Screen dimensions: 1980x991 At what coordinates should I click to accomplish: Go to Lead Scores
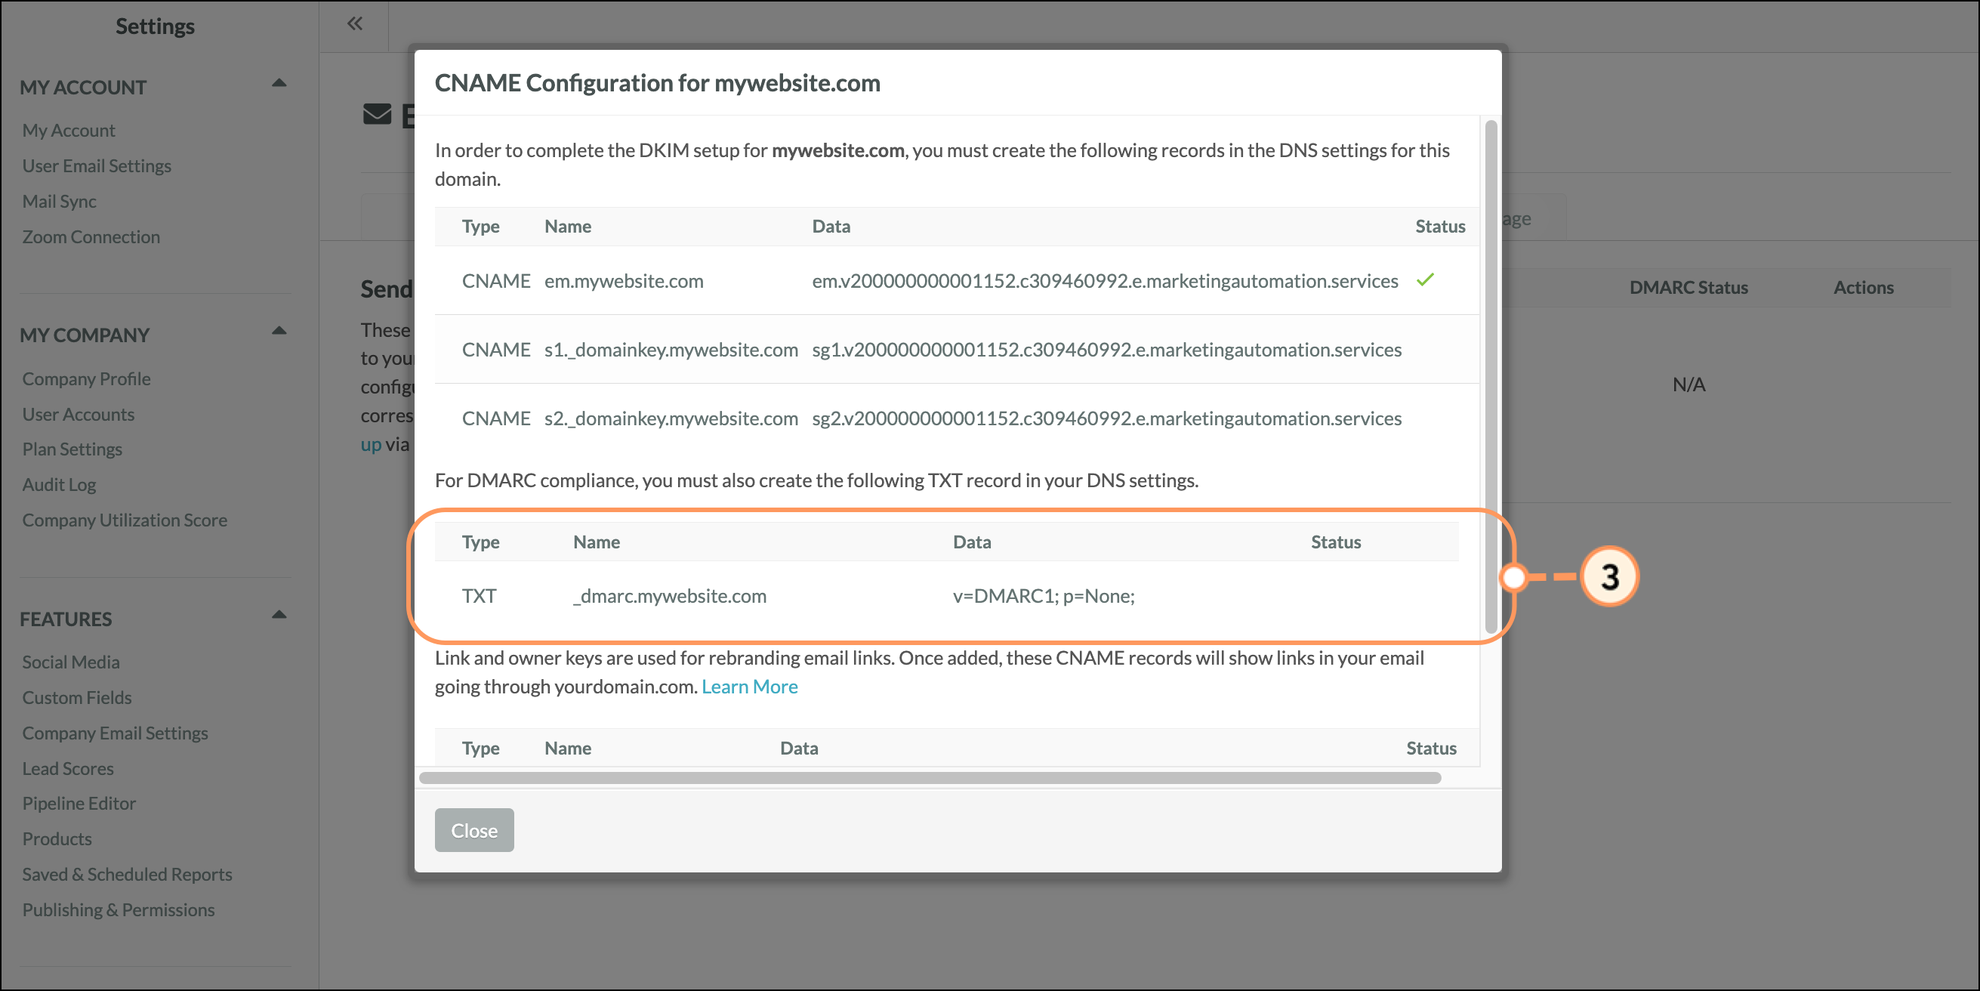click(x=68, y=768)
